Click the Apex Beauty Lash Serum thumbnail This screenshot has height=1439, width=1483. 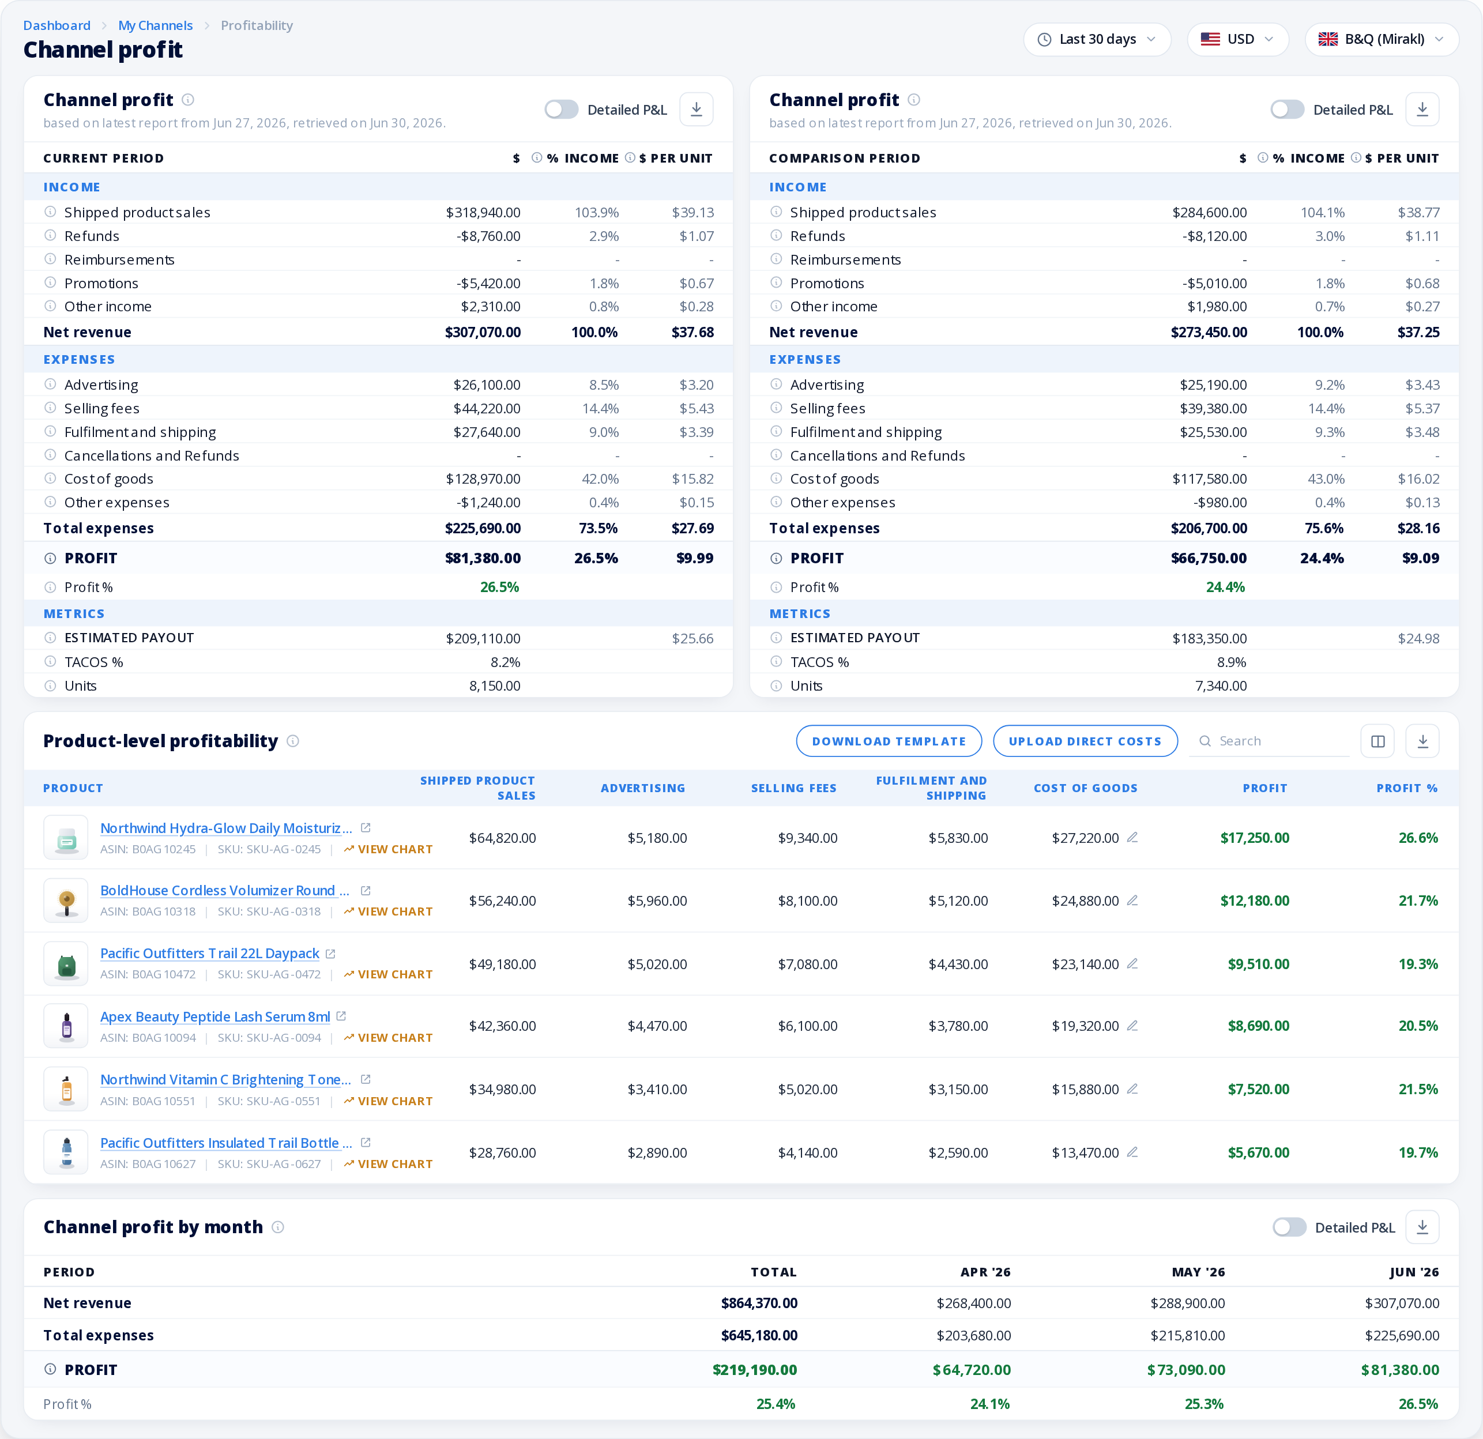[66, 1026]
